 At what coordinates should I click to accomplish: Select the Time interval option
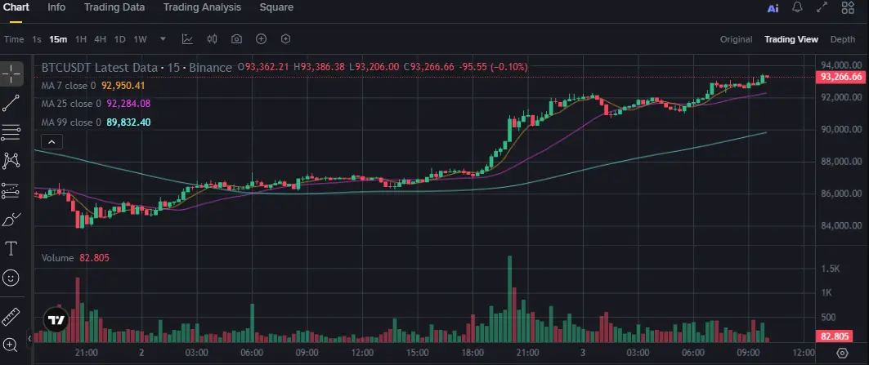tap(14, 39)
